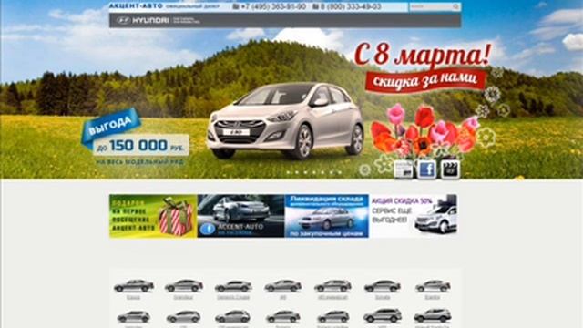583x328 pixels.
Task: Open the newspaper news icon
Action: 404,169
